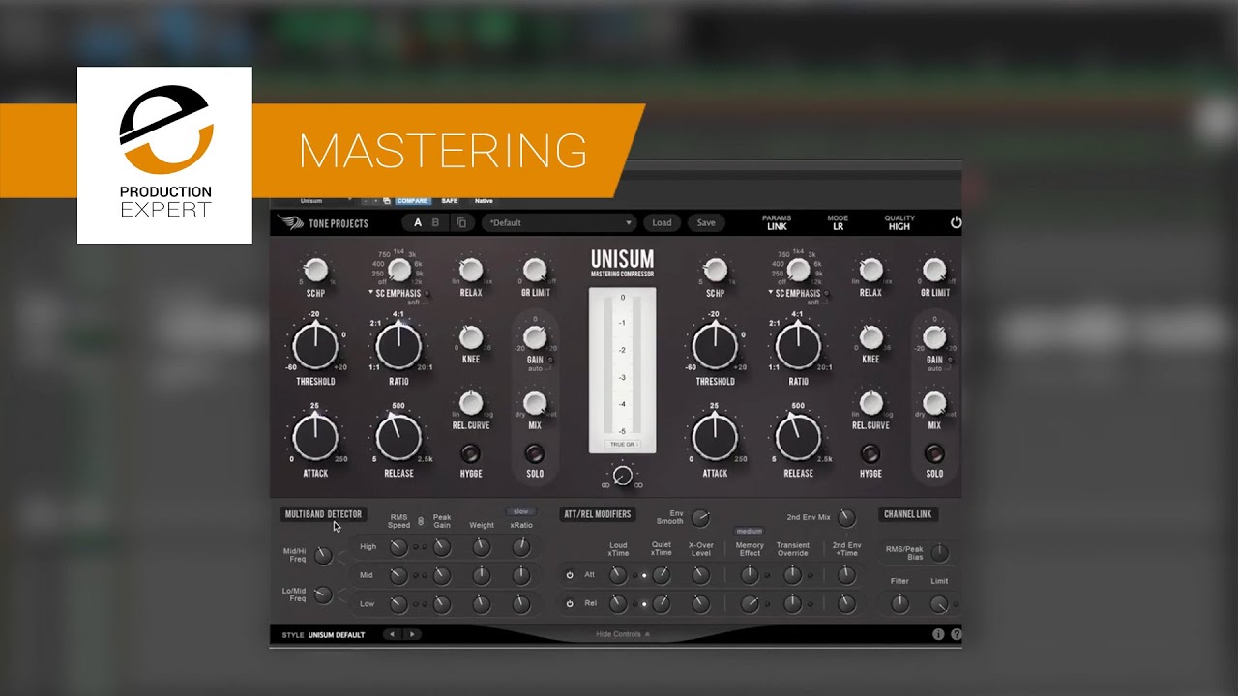Open the slow xRatio mode selector
1238x696 pixels.
point(520,511)
